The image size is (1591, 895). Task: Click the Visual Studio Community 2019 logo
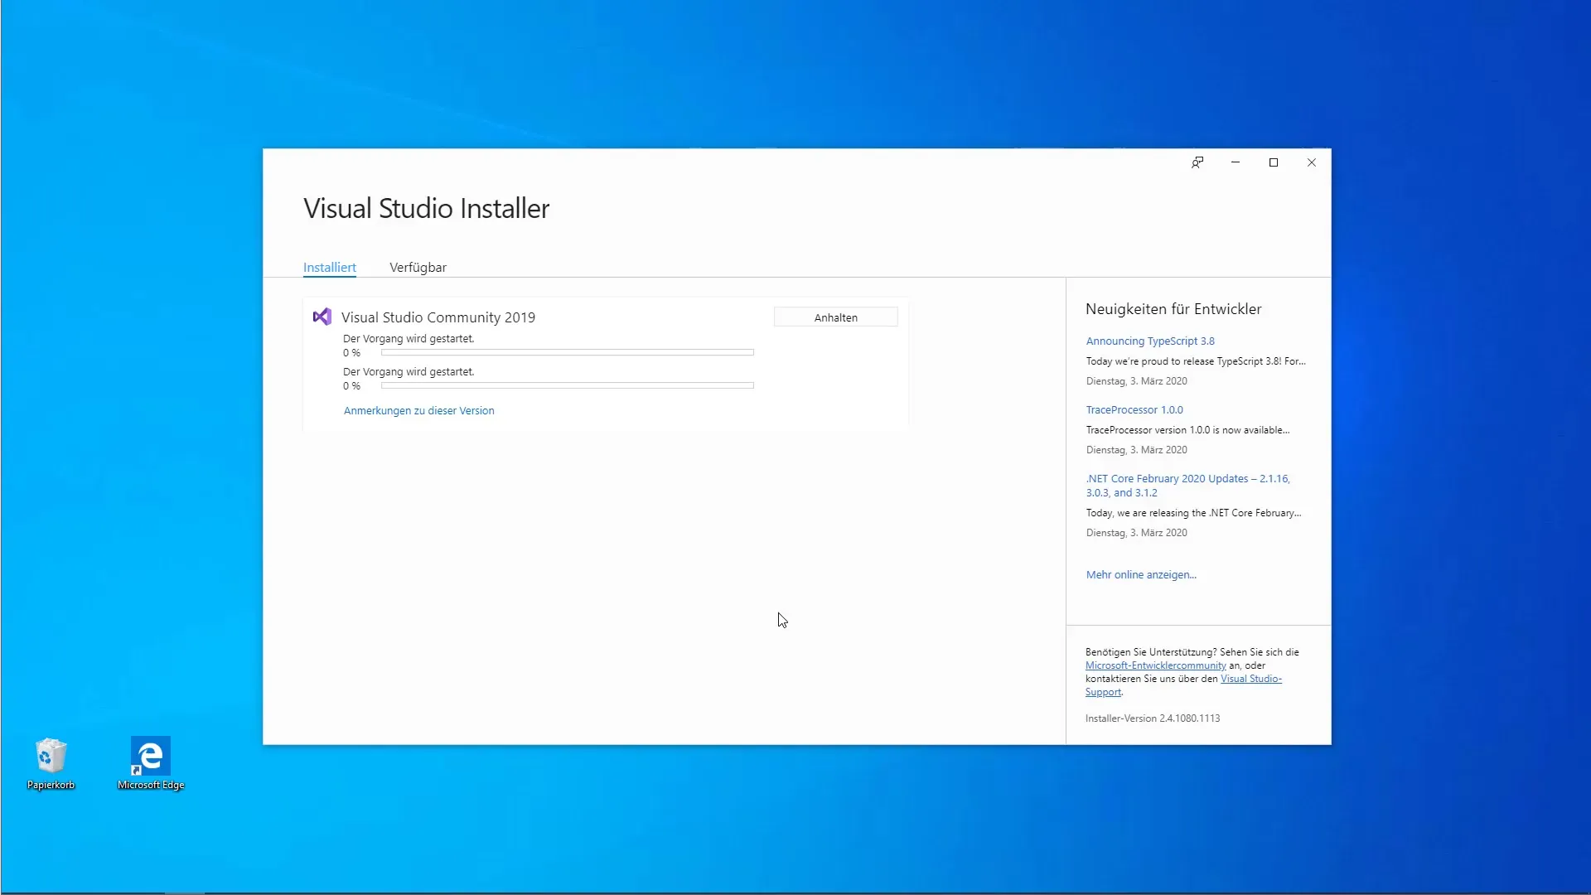coord(322,317)
